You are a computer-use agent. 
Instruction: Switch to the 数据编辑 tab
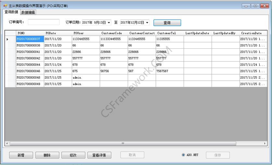tap(28, 12)
